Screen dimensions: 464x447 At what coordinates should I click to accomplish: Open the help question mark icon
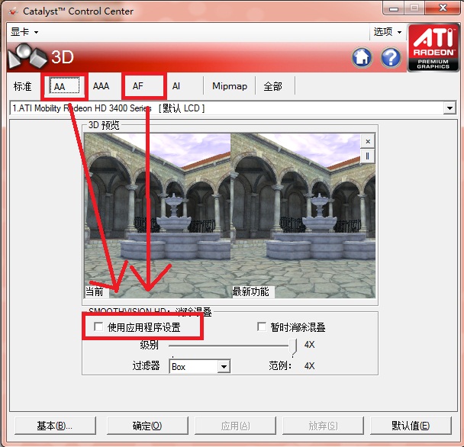(391, 57)
